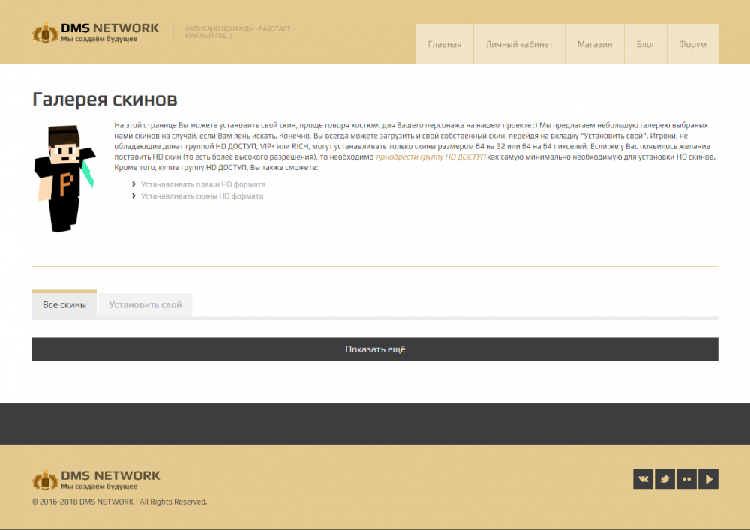Open Личный кабинет in navigation
Viewport: 750px width, 530px height.
point(519,44)
